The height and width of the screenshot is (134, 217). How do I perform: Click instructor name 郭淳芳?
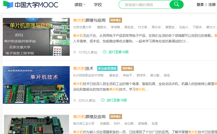(141, 75)
